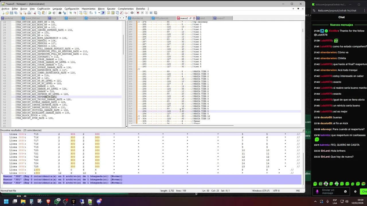The width and height of the screenshot is (367, 206).
Task: Click the Nuevos mensajes notice in chat
Action: pos(341,25)
